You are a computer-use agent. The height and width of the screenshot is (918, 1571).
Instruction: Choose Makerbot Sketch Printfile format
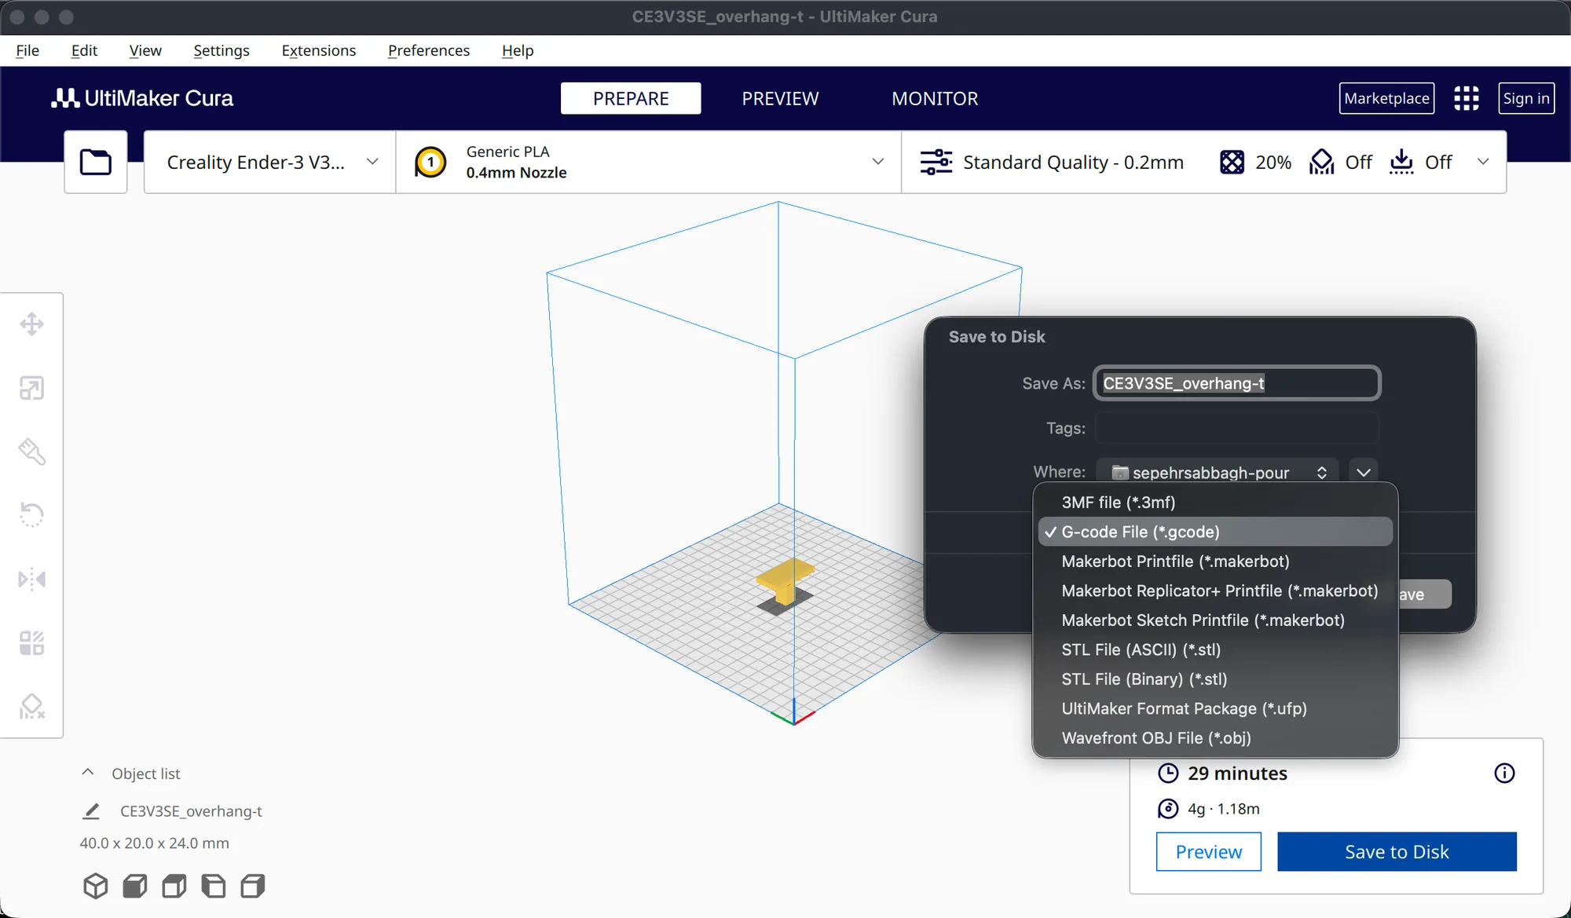pyautogui.click(x=1215, y=620)
